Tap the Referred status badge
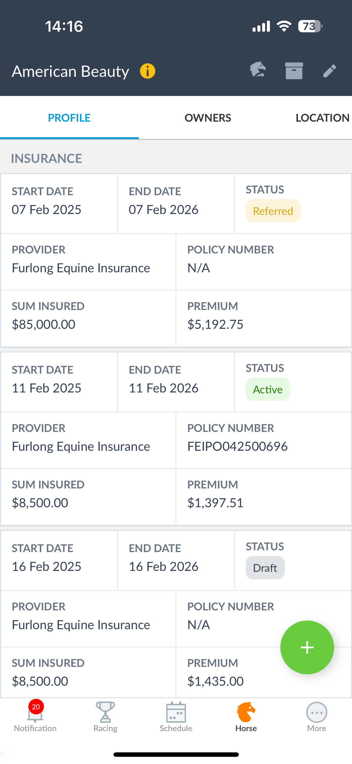The width and height of the screenshot is (352, 764). (273, 211)
